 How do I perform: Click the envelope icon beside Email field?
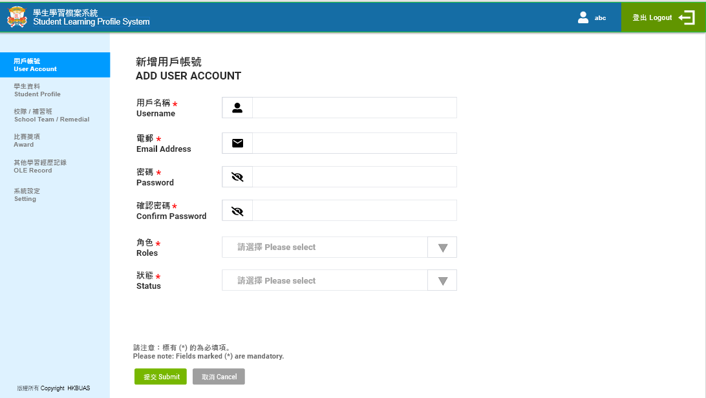point(237,143)
